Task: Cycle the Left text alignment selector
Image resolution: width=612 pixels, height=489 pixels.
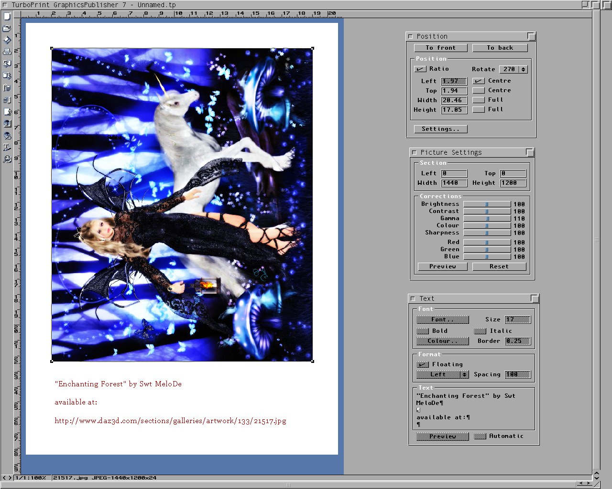Action: coord(442,374)
